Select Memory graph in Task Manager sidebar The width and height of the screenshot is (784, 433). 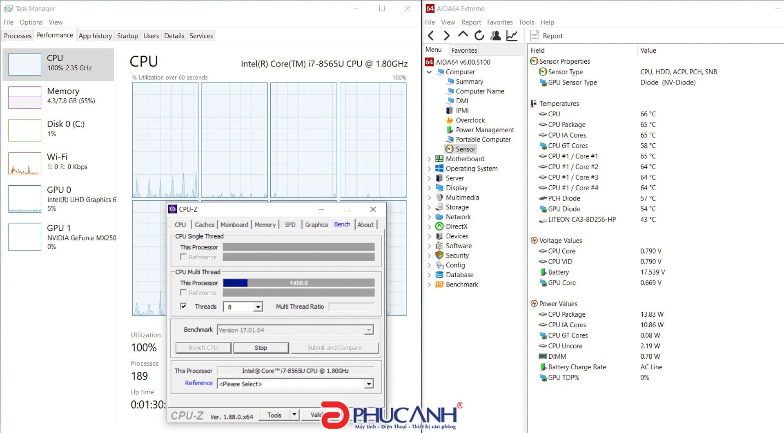pyautogui.click(x=25, y=97)
